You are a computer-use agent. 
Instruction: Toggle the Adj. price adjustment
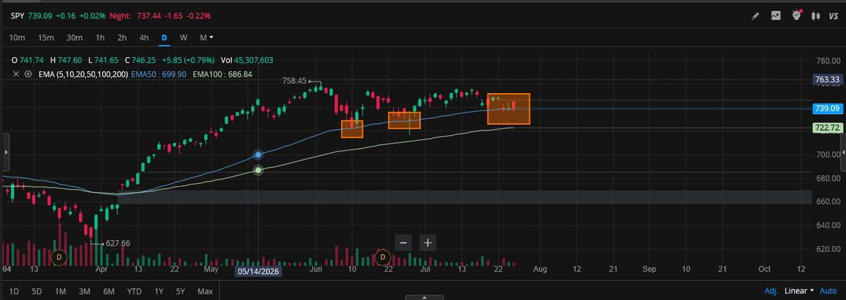tap(771, 290)
